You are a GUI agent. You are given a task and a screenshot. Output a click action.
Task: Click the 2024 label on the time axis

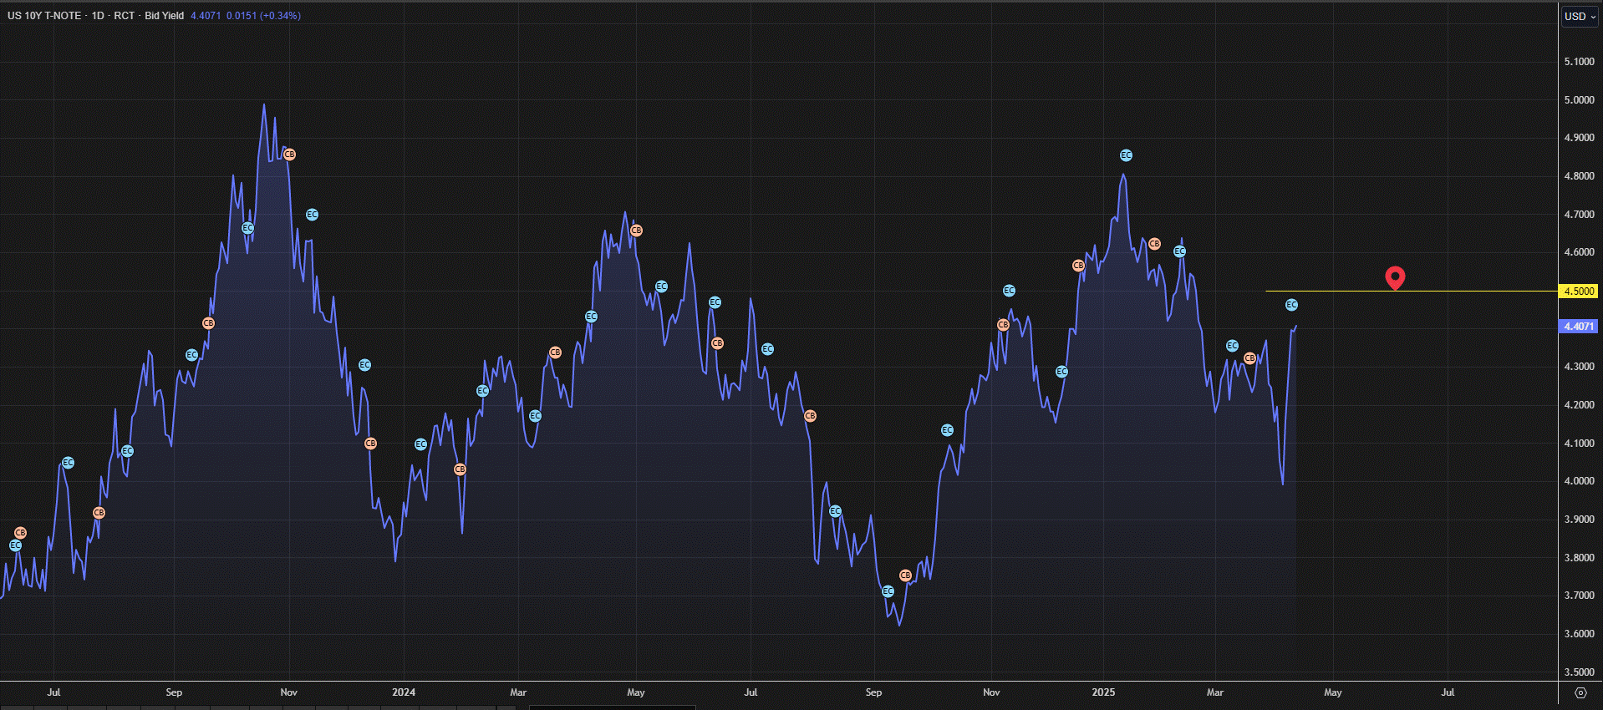pos(404,692)
